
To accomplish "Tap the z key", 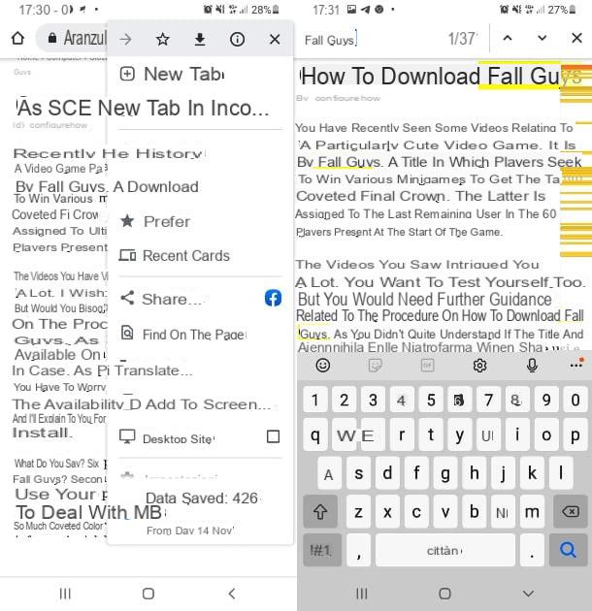I will pyautogui.click(x=358, y=511).
